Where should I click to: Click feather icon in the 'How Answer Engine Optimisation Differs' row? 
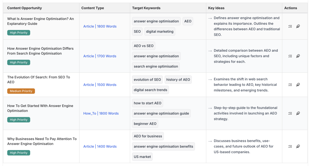(x=298, y=56)
